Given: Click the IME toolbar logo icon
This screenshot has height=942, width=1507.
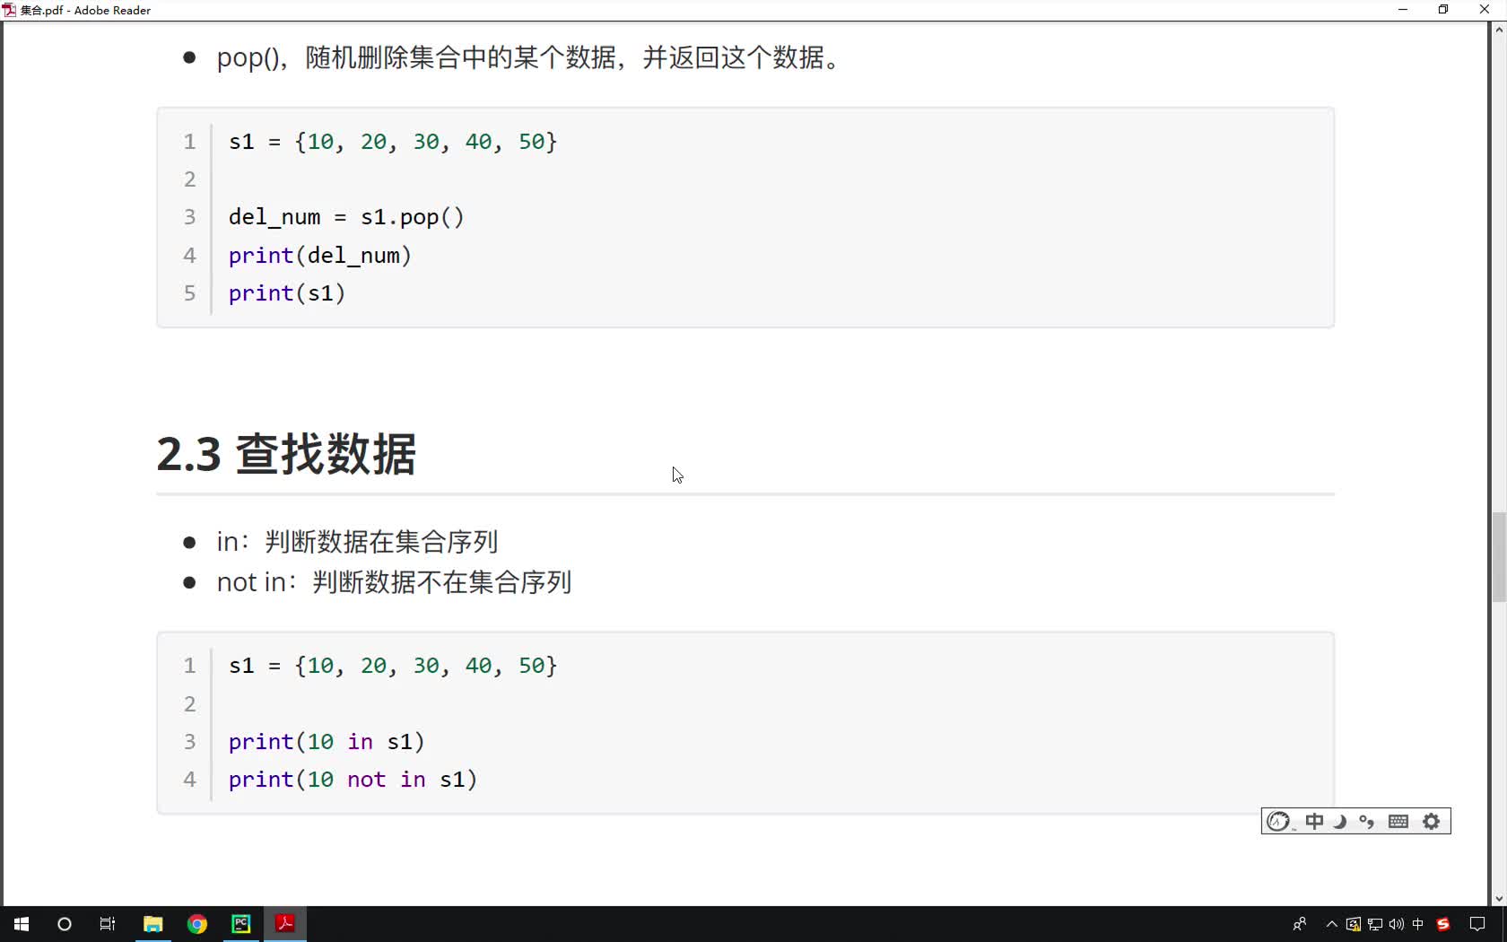Looking at the screenshot, I should [x=1279, y=821].
